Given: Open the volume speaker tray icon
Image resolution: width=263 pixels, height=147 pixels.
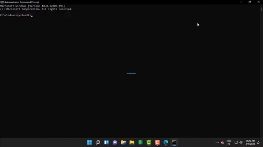Looking at the screenshot, I should pos(241,143).
